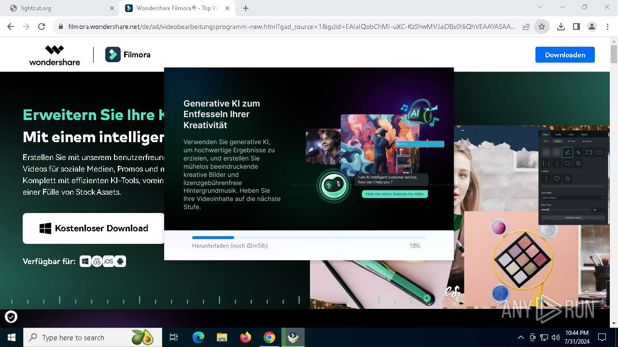Click the address bar URL
The width and height of the screenshot is (618, 347).
coord(292,27)
